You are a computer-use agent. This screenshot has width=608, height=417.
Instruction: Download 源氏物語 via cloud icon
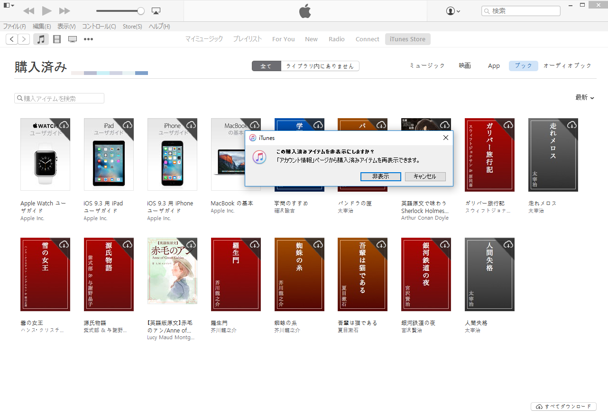[128, 244]
